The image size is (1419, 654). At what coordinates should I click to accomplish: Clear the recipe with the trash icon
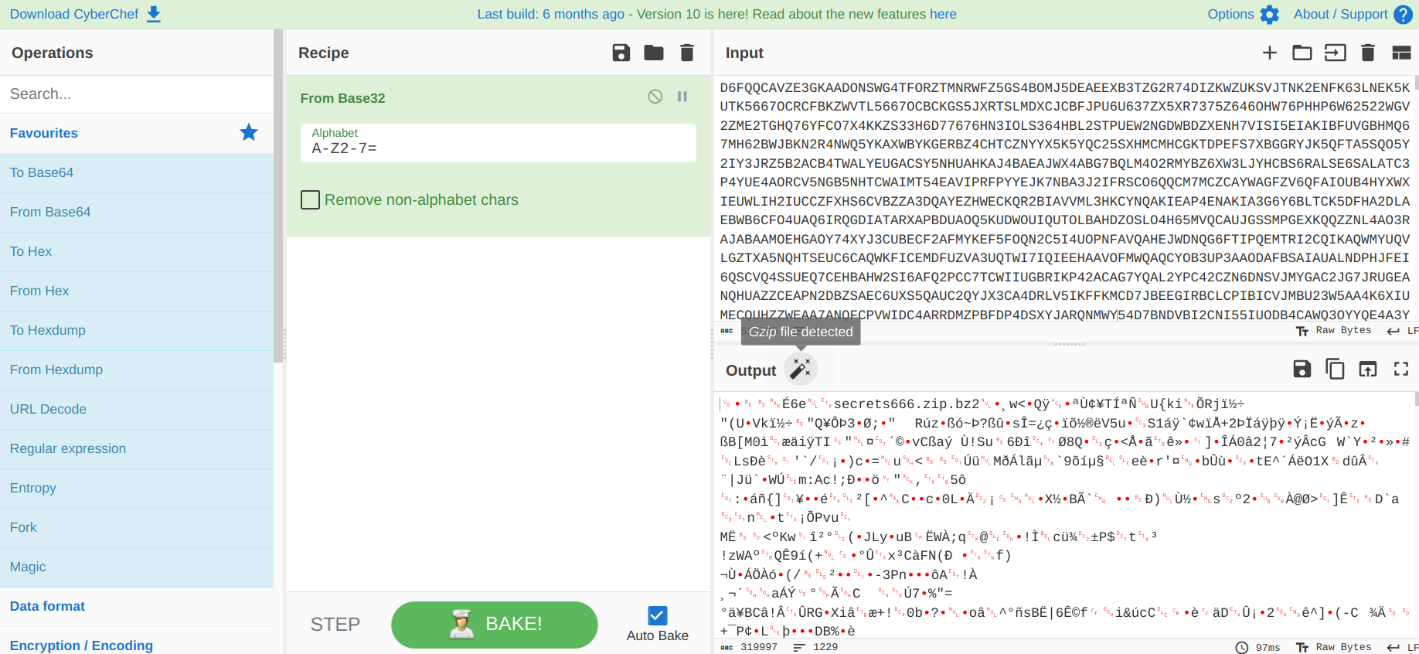coord(686,53)
